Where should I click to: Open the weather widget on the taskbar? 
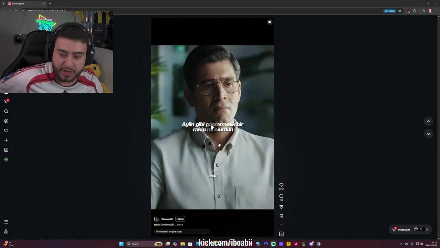click(x=8, y=244)
